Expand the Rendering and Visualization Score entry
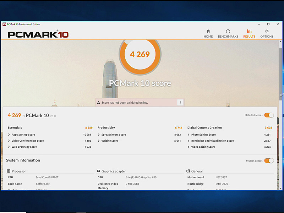The width and height of the screenshot is (284, 213). pyautogui.click(x=188, y=141)
